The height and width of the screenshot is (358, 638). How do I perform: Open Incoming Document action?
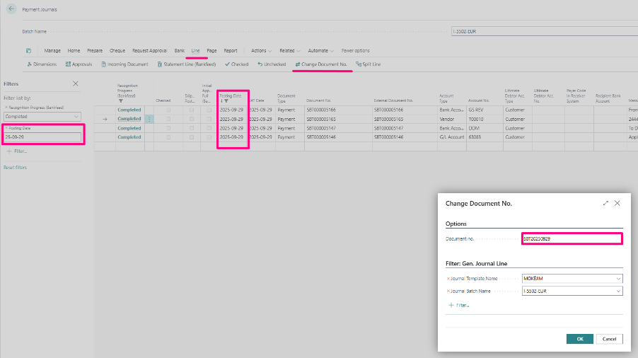(124, 64)
